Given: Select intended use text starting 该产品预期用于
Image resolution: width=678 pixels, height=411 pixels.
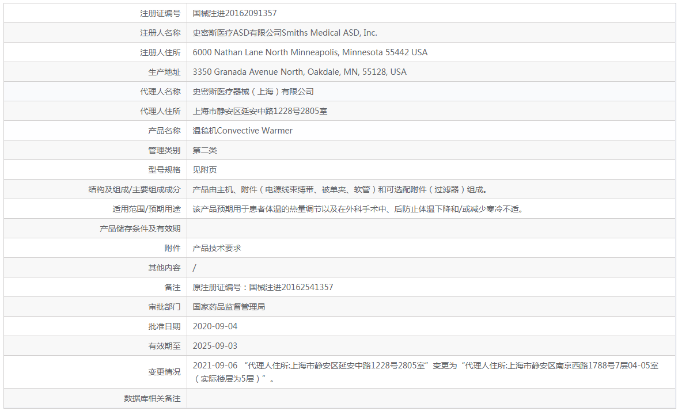Looking at the screenshot, I should tap(358, 209).
